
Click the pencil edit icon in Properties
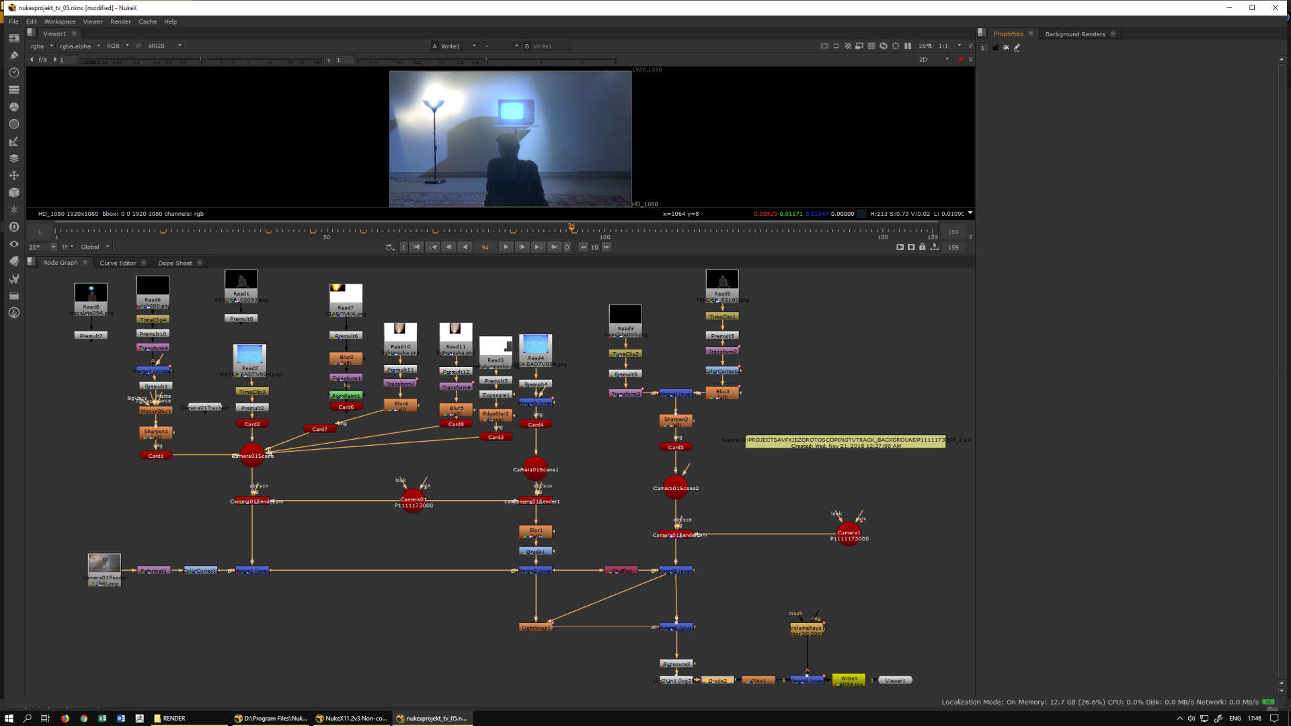coord(1017,48)
